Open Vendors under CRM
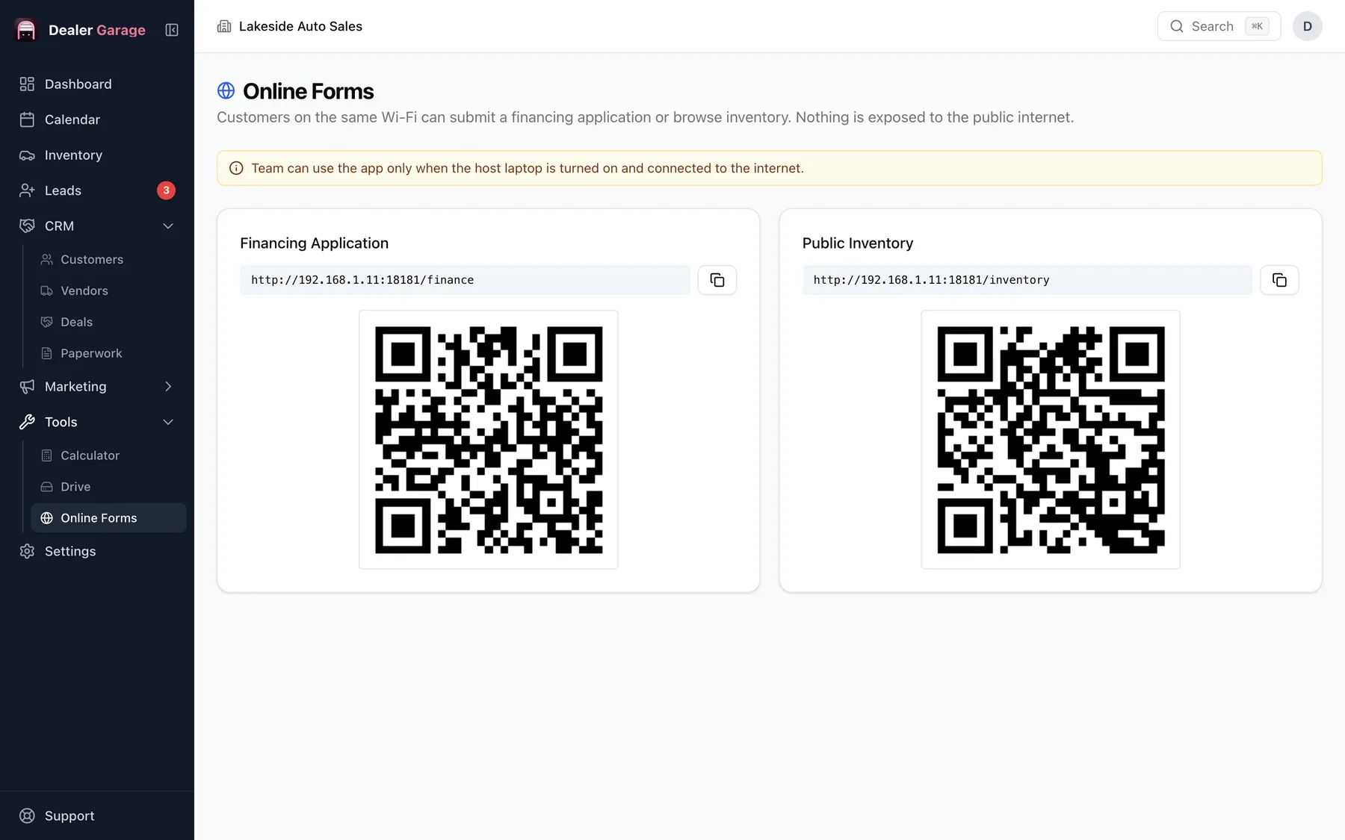The width and height of the screenshot is (1345, 840). (x=108, y=290)
